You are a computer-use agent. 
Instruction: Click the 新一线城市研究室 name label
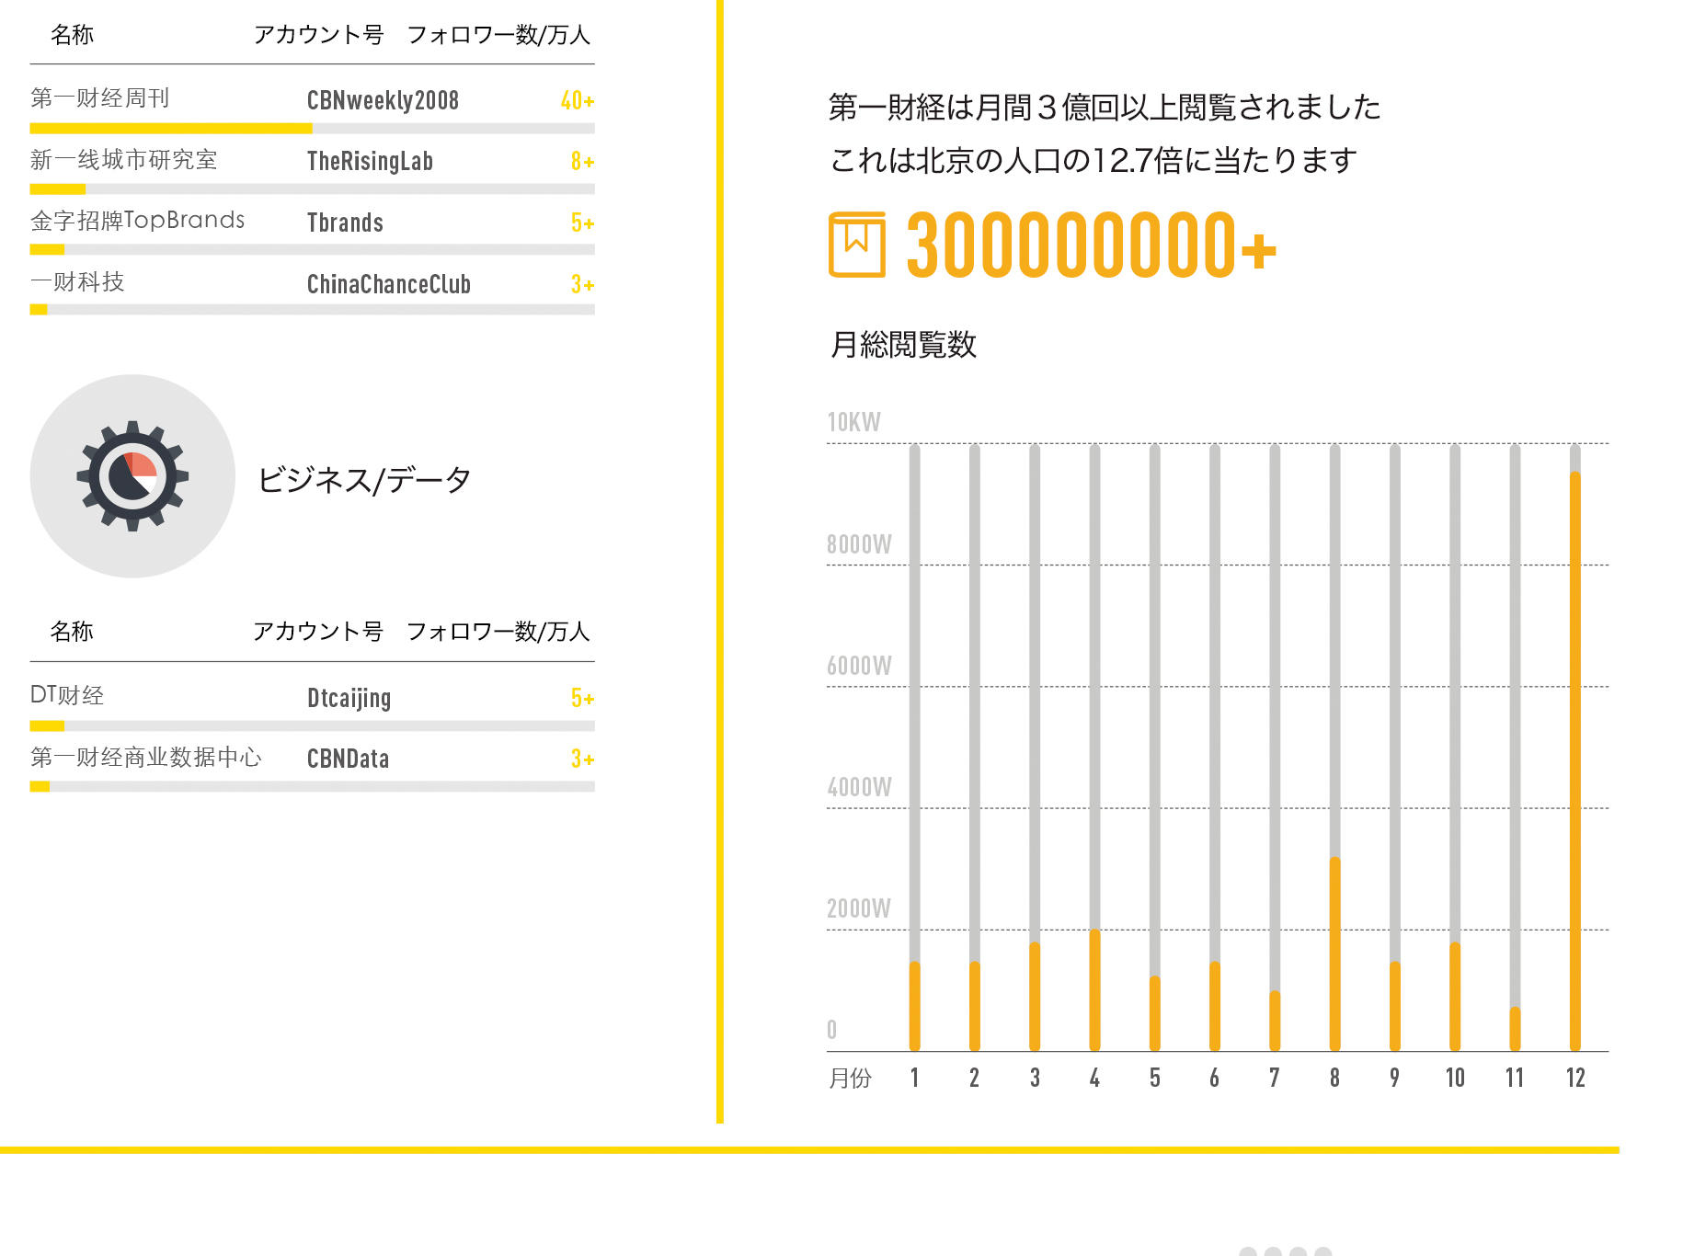123,160
